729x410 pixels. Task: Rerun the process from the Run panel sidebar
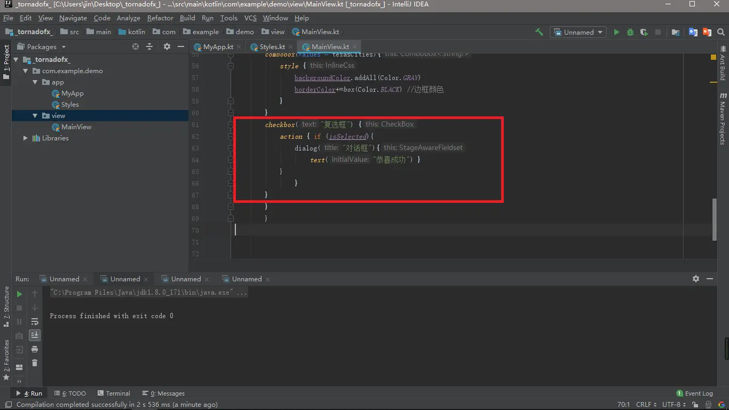coord(19,294)
